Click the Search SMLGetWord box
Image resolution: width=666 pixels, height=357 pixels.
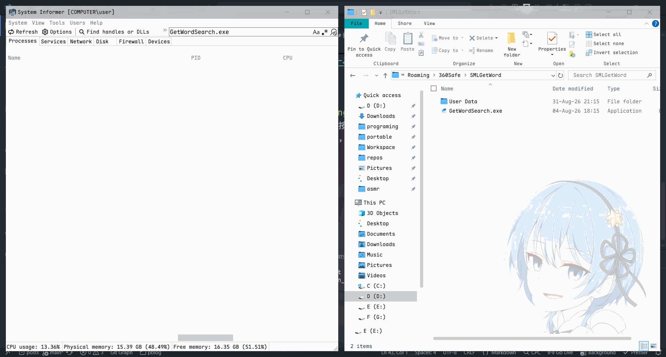pos(612,75)
